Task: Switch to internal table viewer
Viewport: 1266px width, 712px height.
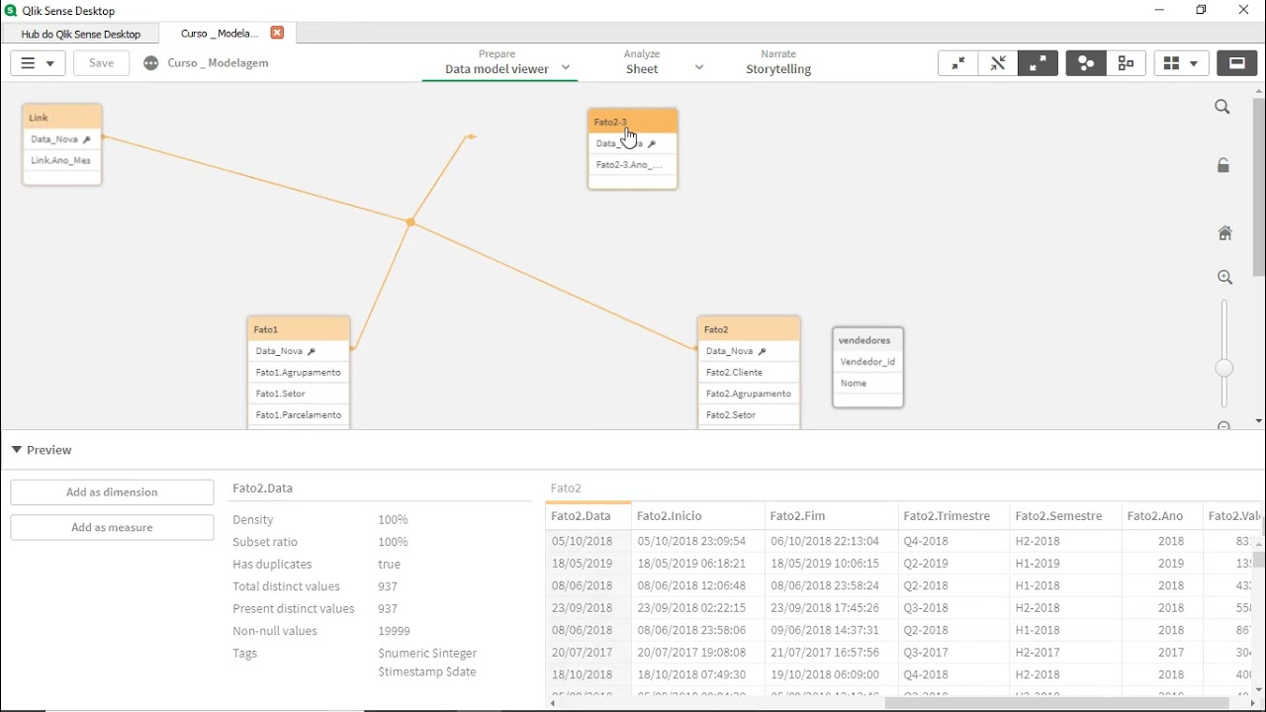Action: point(1086,63)
